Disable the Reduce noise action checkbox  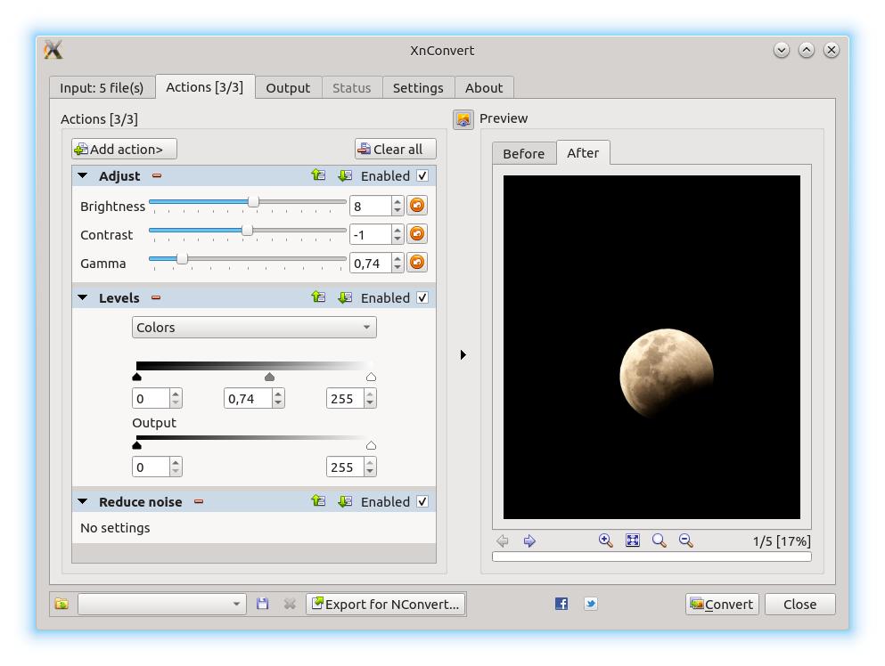[422, 501]
